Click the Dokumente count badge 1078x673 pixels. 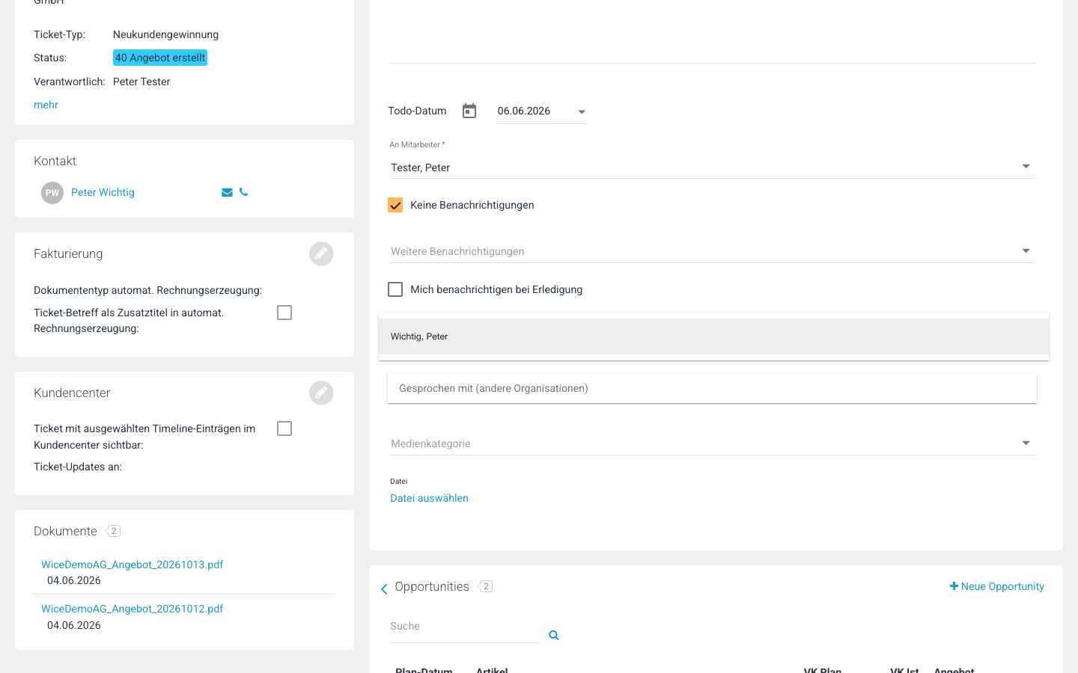click(113, 531)
